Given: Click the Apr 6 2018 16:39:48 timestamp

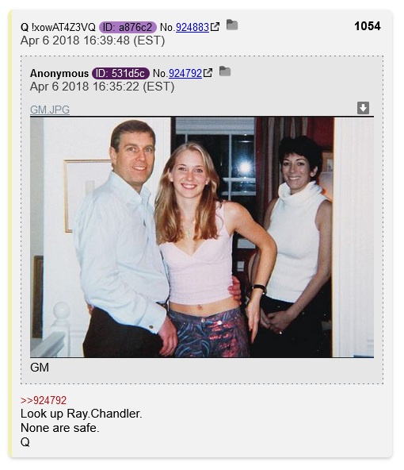Looking at the screenshot, I should [x=93, y=40].
